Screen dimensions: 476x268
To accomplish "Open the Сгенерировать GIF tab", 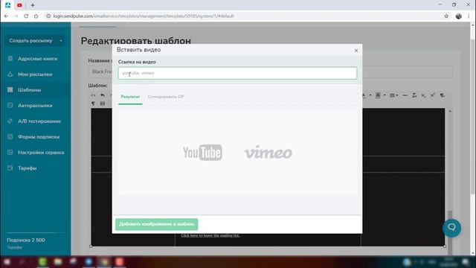I will (166, 97).
